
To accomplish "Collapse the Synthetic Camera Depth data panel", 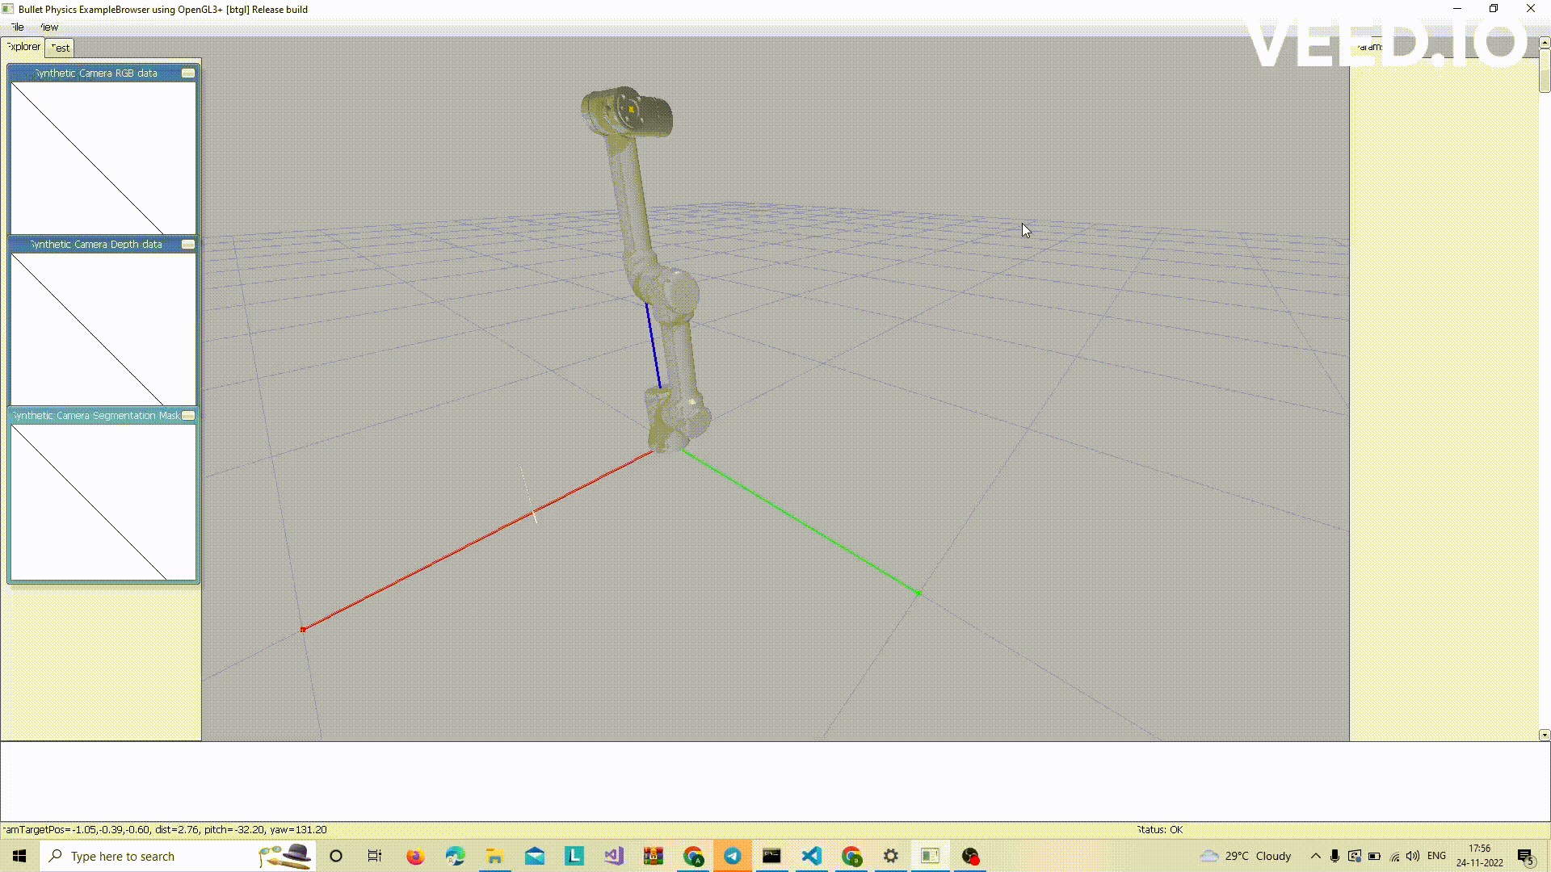I will [x=187, y=244].
